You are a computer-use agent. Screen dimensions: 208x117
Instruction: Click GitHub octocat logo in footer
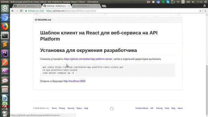(112, 109)
